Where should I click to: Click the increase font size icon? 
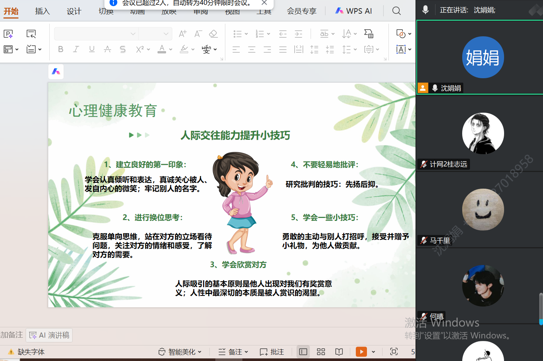[x=182, y=34]
